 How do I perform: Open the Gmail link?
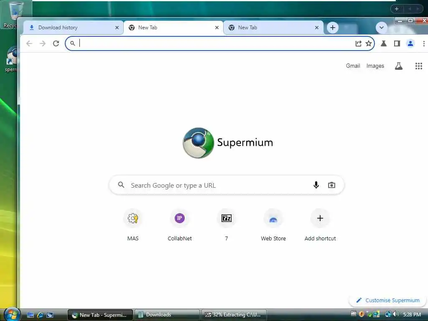(353, 66)
